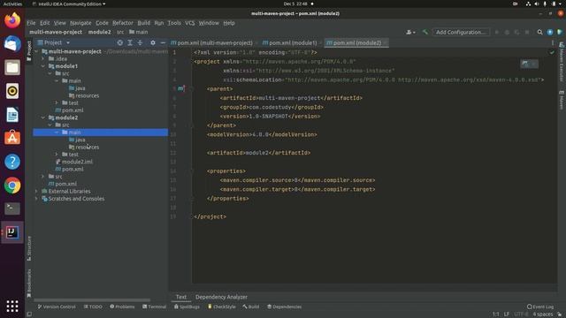Toggle the Structure side tool button
The image size is (566, 318).
click(29, 248)
